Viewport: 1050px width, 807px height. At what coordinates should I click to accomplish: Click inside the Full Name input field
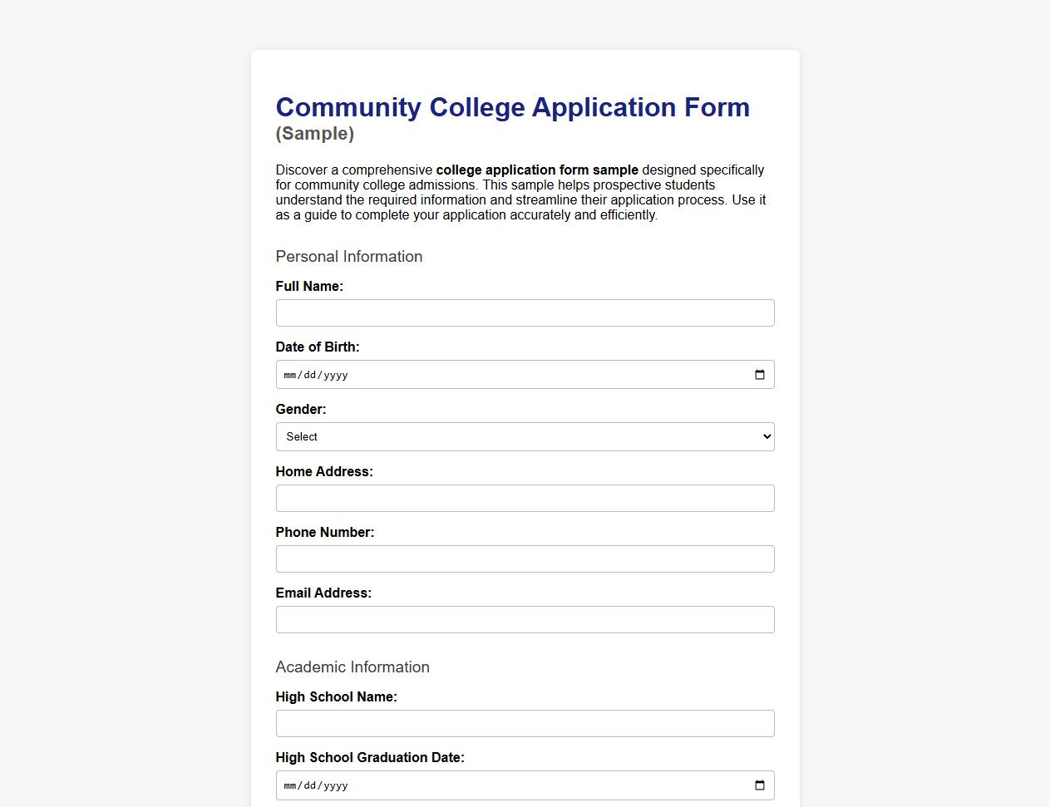tap(525, 312)
